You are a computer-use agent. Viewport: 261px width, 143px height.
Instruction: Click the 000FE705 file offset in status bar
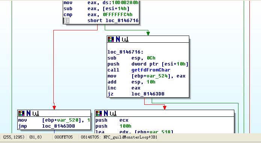point(63,137)
